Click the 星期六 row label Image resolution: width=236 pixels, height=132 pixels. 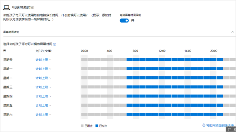pos(8,115)
